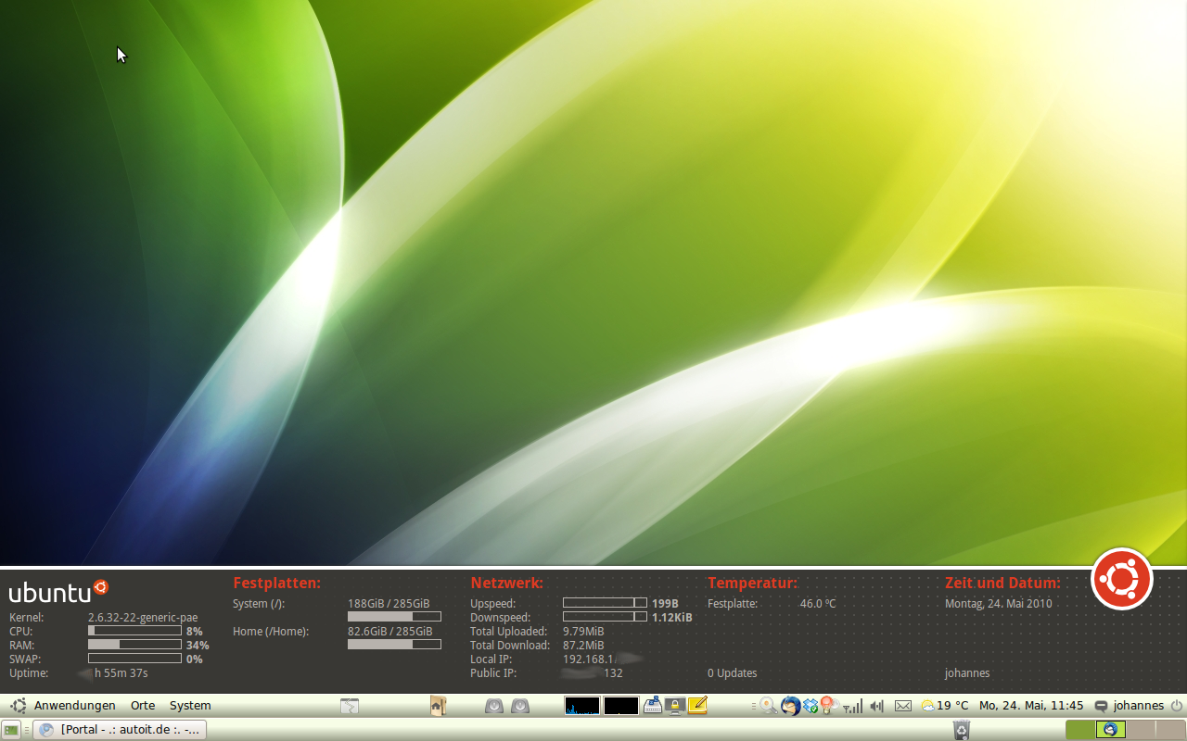
Task: Open the Anwendungen menu
Action: (x=74, y=706)
